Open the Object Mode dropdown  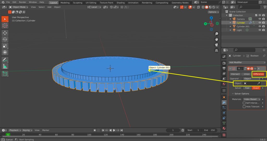coord(19,7)
